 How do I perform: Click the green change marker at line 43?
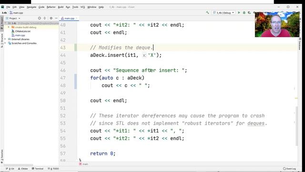75,48
